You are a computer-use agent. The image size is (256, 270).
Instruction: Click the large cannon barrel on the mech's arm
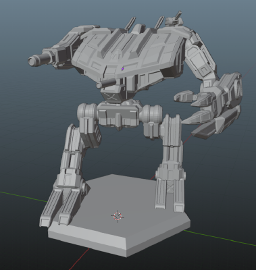coord(40,59)
